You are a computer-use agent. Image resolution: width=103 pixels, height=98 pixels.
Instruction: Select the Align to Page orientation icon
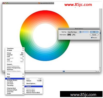69,35
